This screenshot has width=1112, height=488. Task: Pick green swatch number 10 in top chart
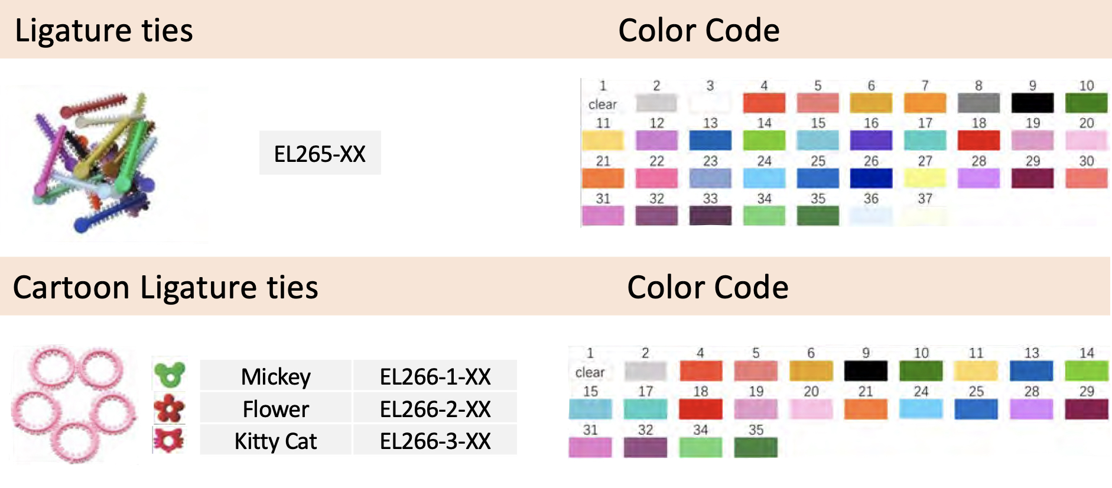(1086, 103)
